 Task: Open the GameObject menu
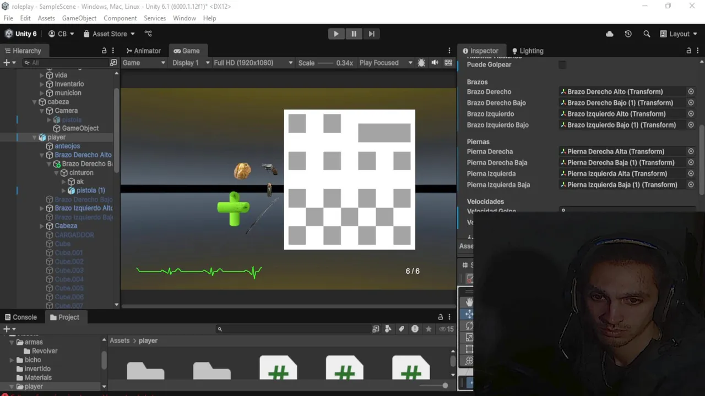(79, 18)
